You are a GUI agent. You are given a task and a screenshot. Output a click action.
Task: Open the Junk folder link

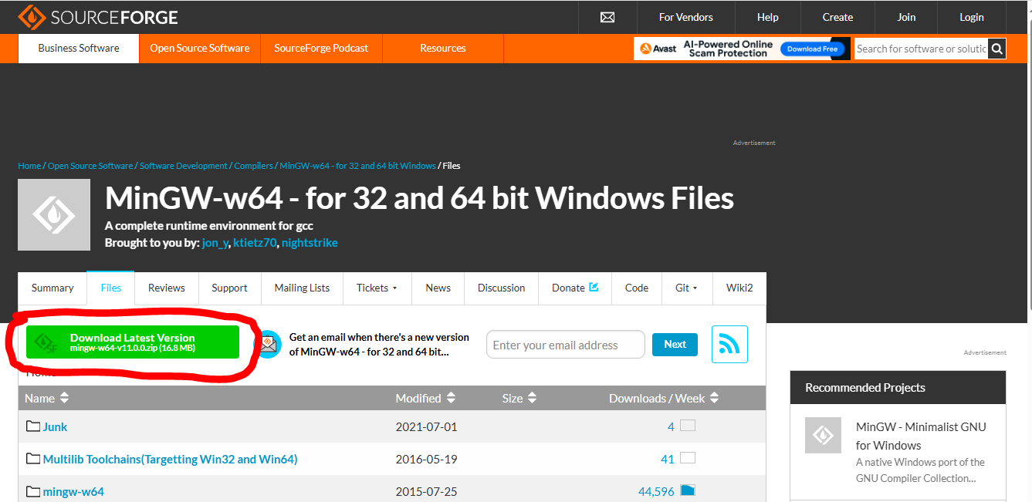(x=55, y=426)
